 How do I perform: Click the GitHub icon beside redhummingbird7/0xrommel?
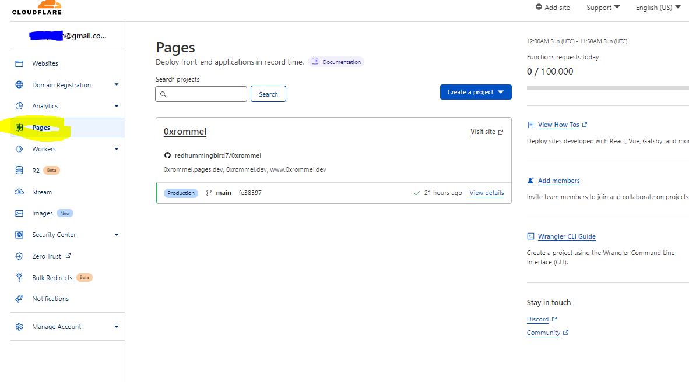167,155
